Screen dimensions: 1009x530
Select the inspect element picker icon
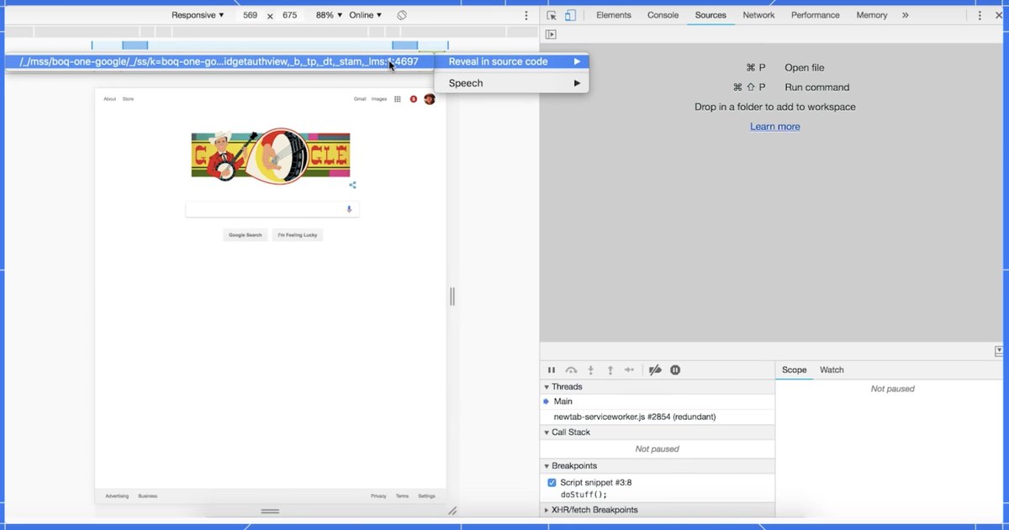pyautogui.click(x=552, y=15)
